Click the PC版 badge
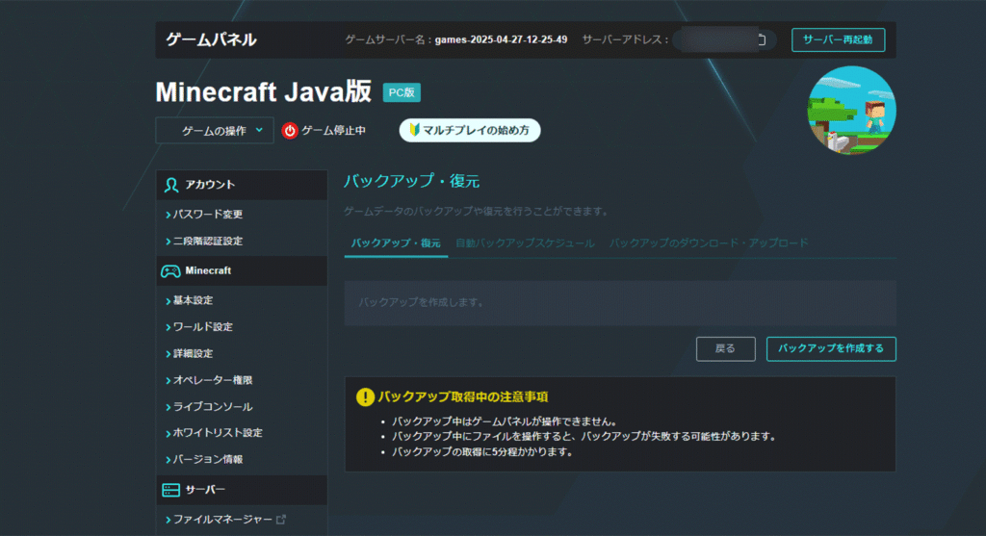Image resolution: width=986 pixels, height=536 pixels. (x=402, y=92)
